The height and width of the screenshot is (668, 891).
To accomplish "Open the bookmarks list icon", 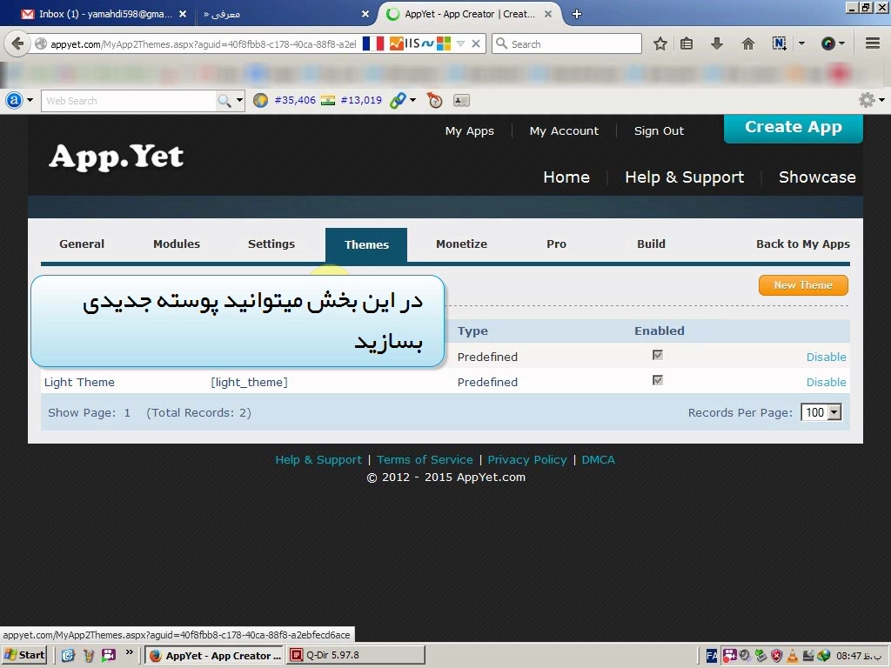I will pos(687,43).
